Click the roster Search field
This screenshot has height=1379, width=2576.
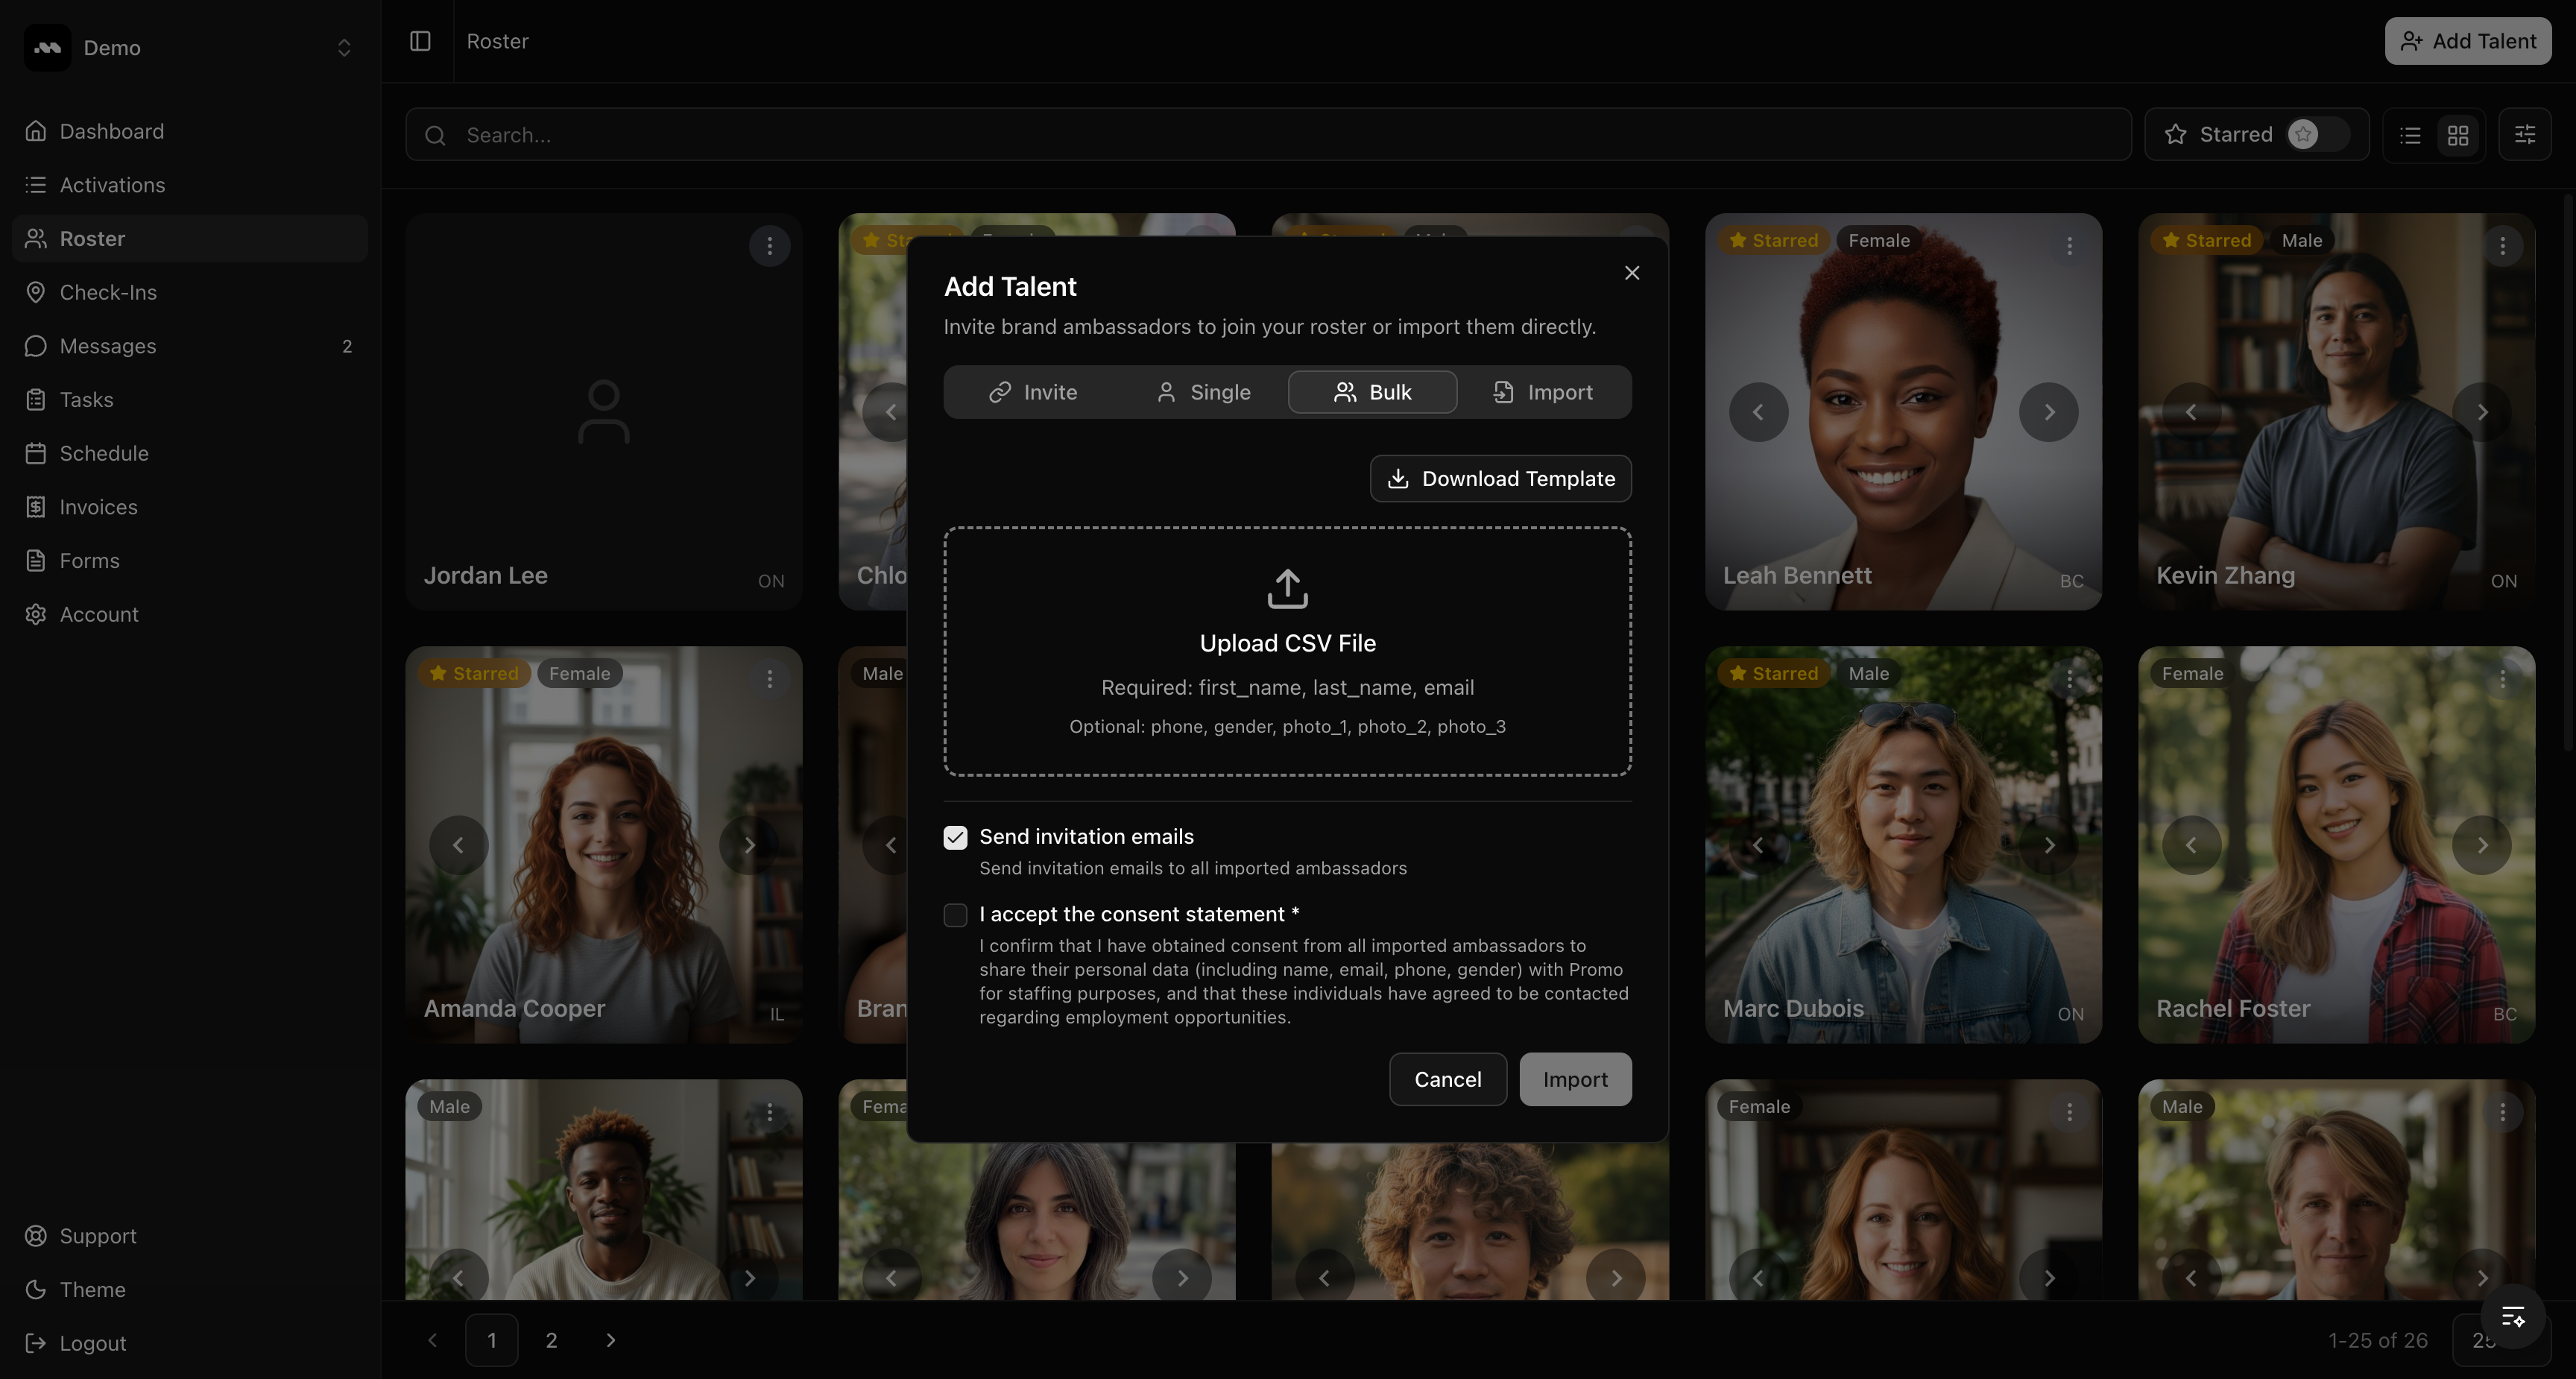point(1268,135)
